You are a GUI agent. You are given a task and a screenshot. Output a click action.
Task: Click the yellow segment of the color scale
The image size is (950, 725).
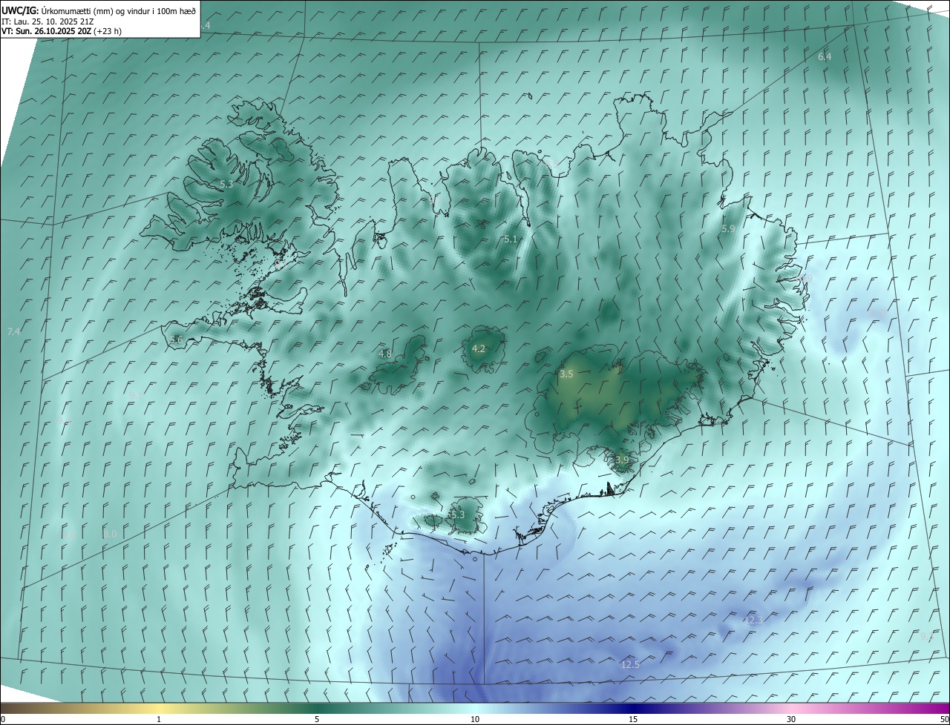click(159, 708)
